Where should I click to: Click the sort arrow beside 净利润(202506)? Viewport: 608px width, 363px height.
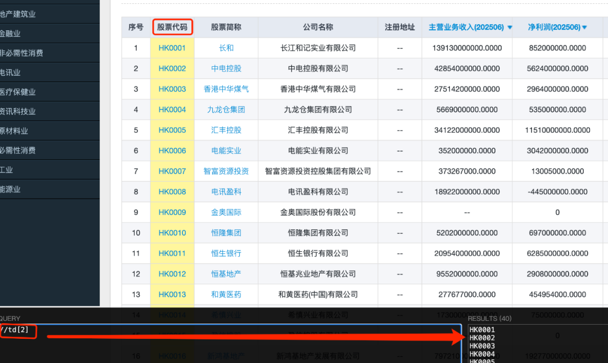tap(584, 28)
